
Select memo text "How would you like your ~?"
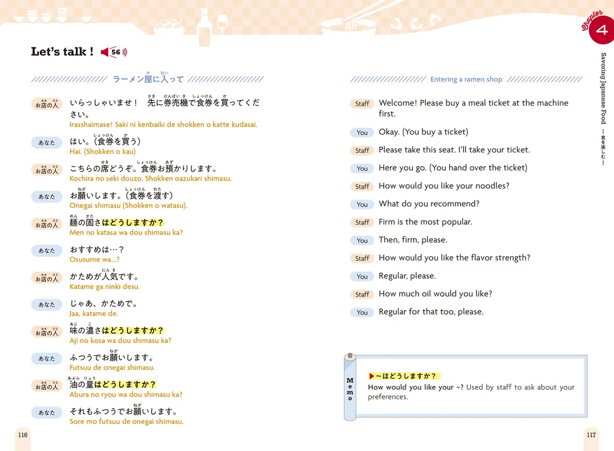coord(416,387)
